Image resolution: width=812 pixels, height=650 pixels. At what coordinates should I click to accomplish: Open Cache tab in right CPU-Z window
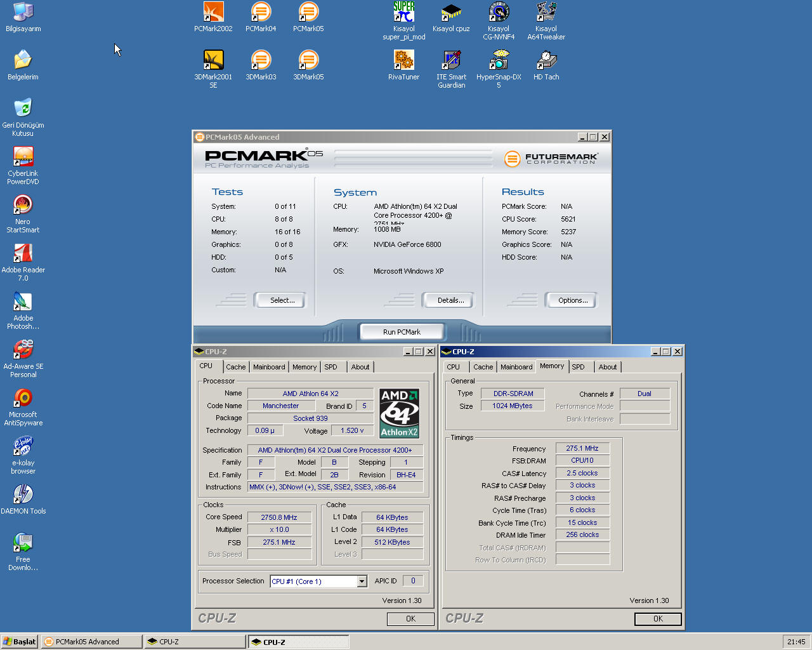pos(483,367)
